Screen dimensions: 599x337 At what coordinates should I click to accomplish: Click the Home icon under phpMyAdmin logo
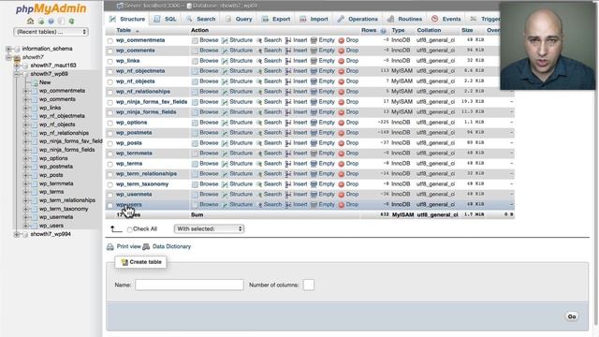tap(31, 21)
